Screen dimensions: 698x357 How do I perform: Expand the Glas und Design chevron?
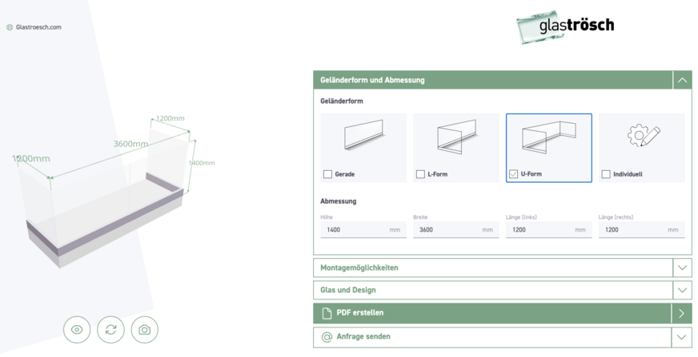[683, 290]
